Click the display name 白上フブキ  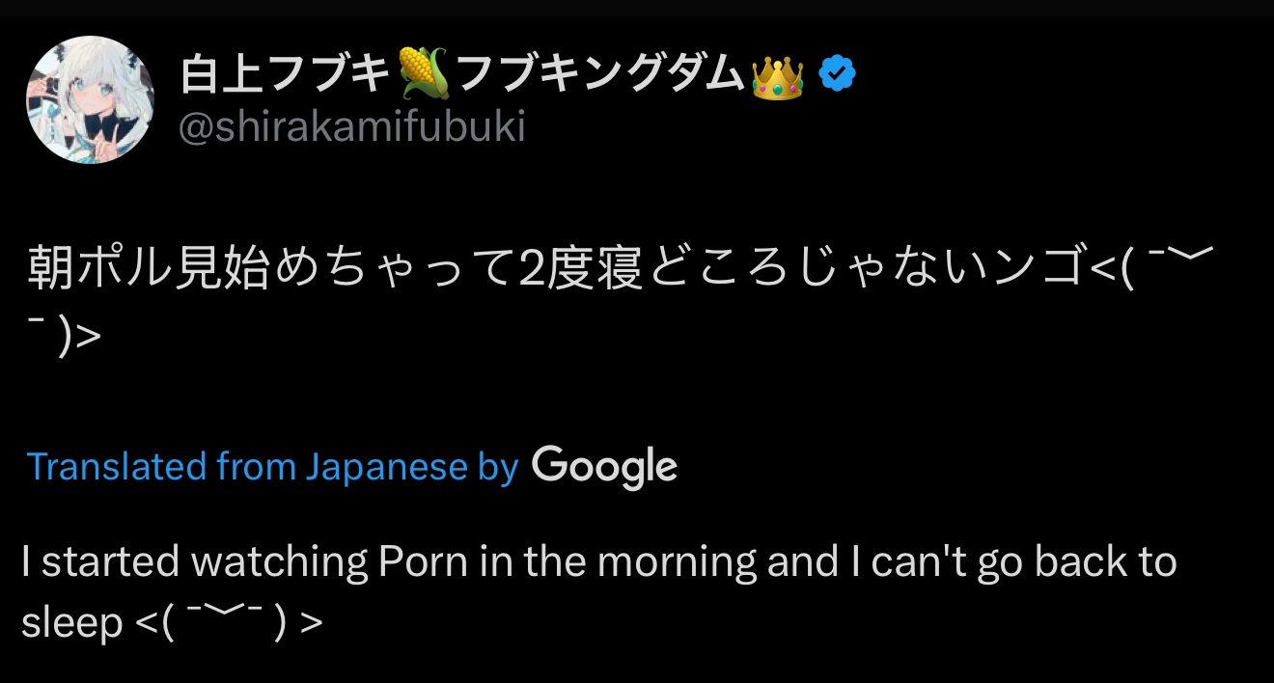(286, 74)
